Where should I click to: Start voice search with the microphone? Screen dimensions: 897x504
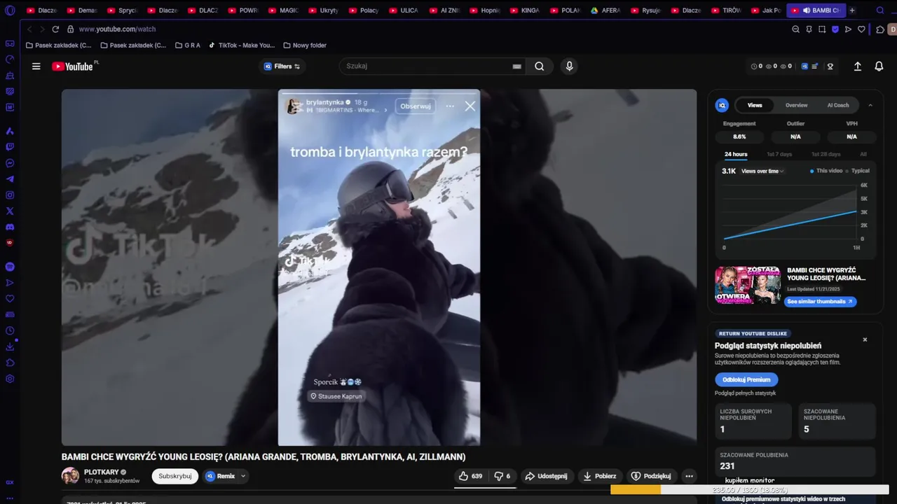point(569,66)
